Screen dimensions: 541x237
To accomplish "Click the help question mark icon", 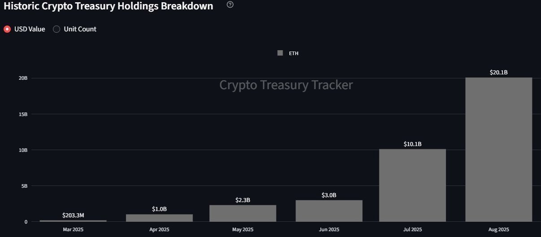I will [x=230, y=5].
